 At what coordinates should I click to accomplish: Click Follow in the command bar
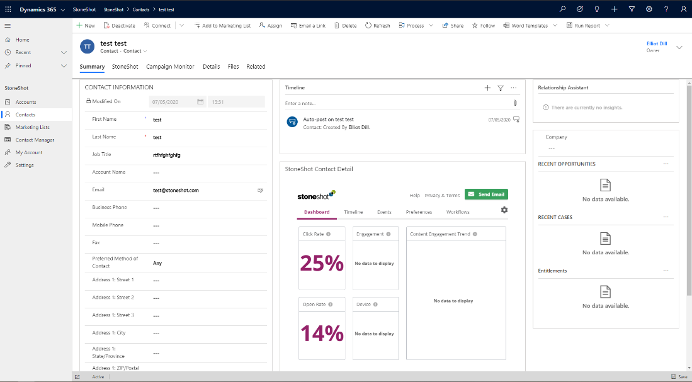[483, 26]
